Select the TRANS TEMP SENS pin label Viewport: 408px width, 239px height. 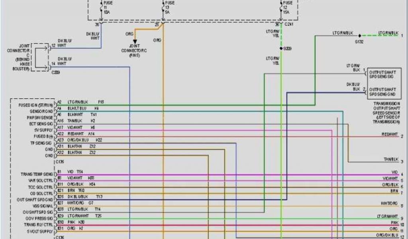[x=37, y=174]
